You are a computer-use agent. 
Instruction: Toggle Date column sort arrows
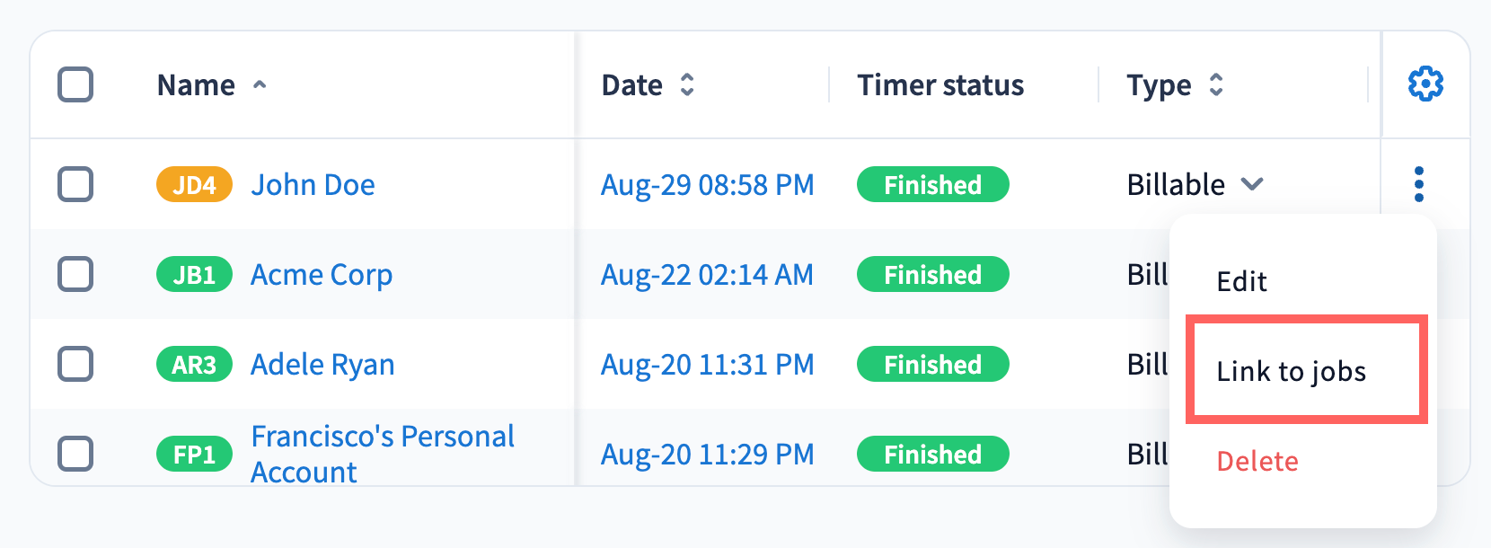687,85
